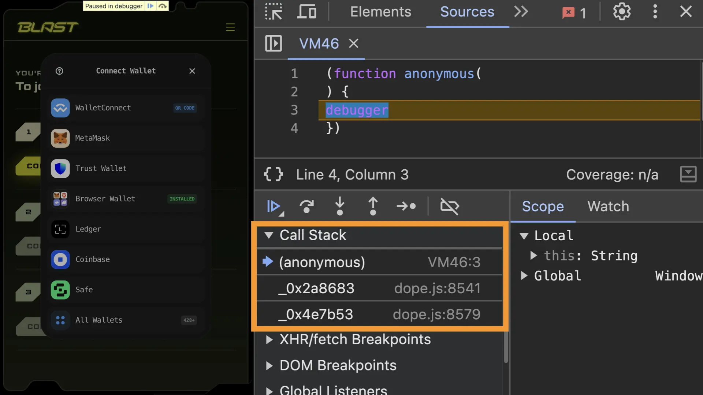This screenshot has width=703, height=395.
Task: Select the inspect element picker icon
Action: point(274,12)
